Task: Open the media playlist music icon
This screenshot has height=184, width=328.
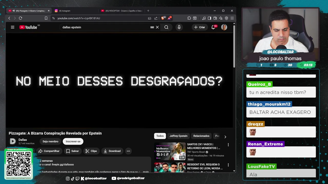Action: [204, 18]
